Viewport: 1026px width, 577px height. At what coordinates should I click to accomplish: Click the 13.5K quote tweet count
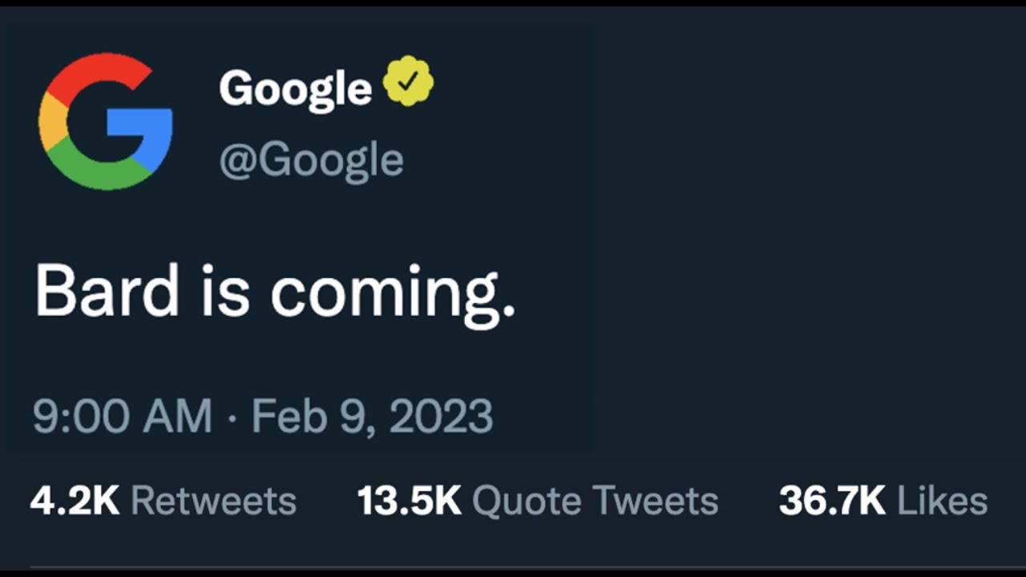(409, 501)
